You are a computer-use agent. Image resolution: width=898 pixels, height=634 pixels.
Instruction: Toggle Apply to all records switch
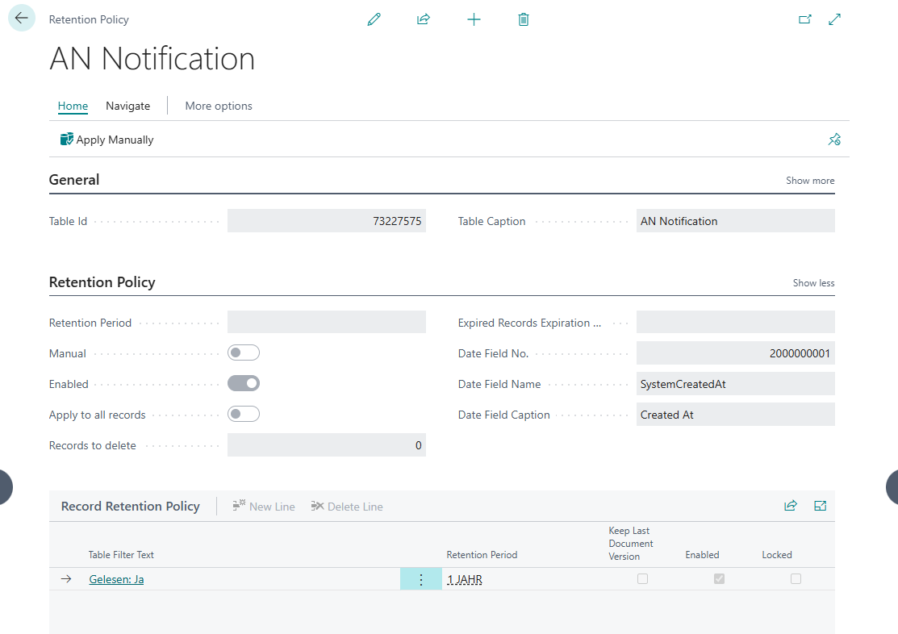point(244,414)
